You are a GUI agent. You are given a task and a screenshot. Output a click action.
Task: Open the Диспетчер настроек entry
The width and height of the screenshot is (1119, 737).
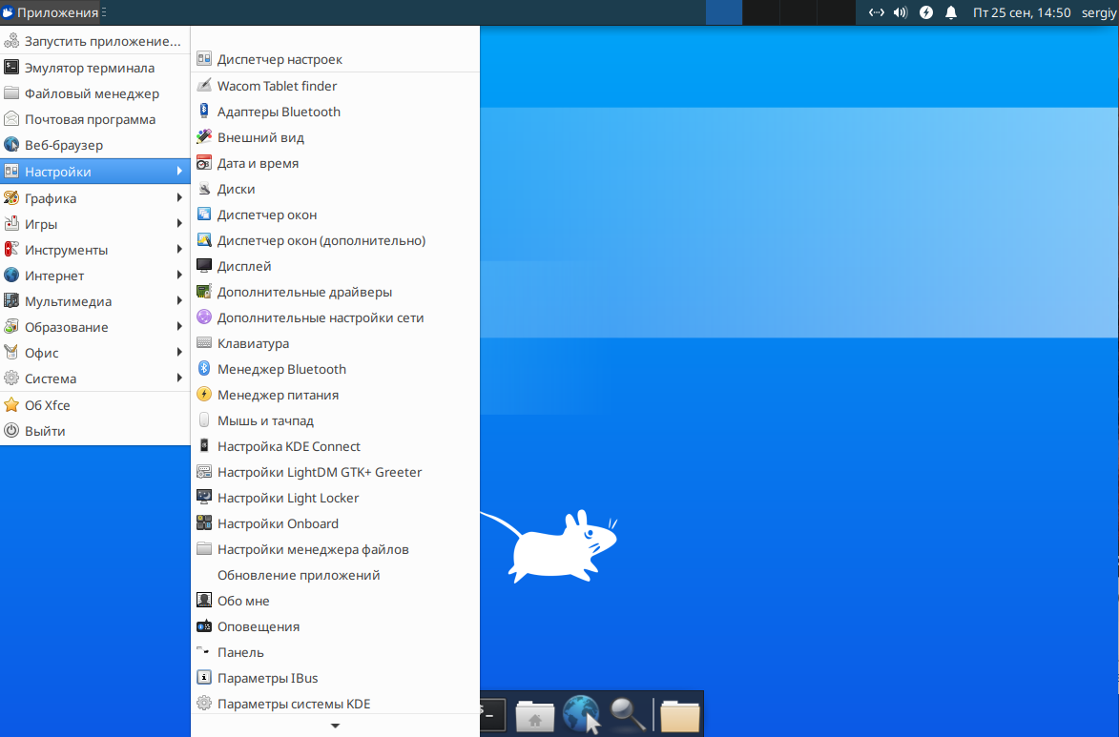point(336,59)
